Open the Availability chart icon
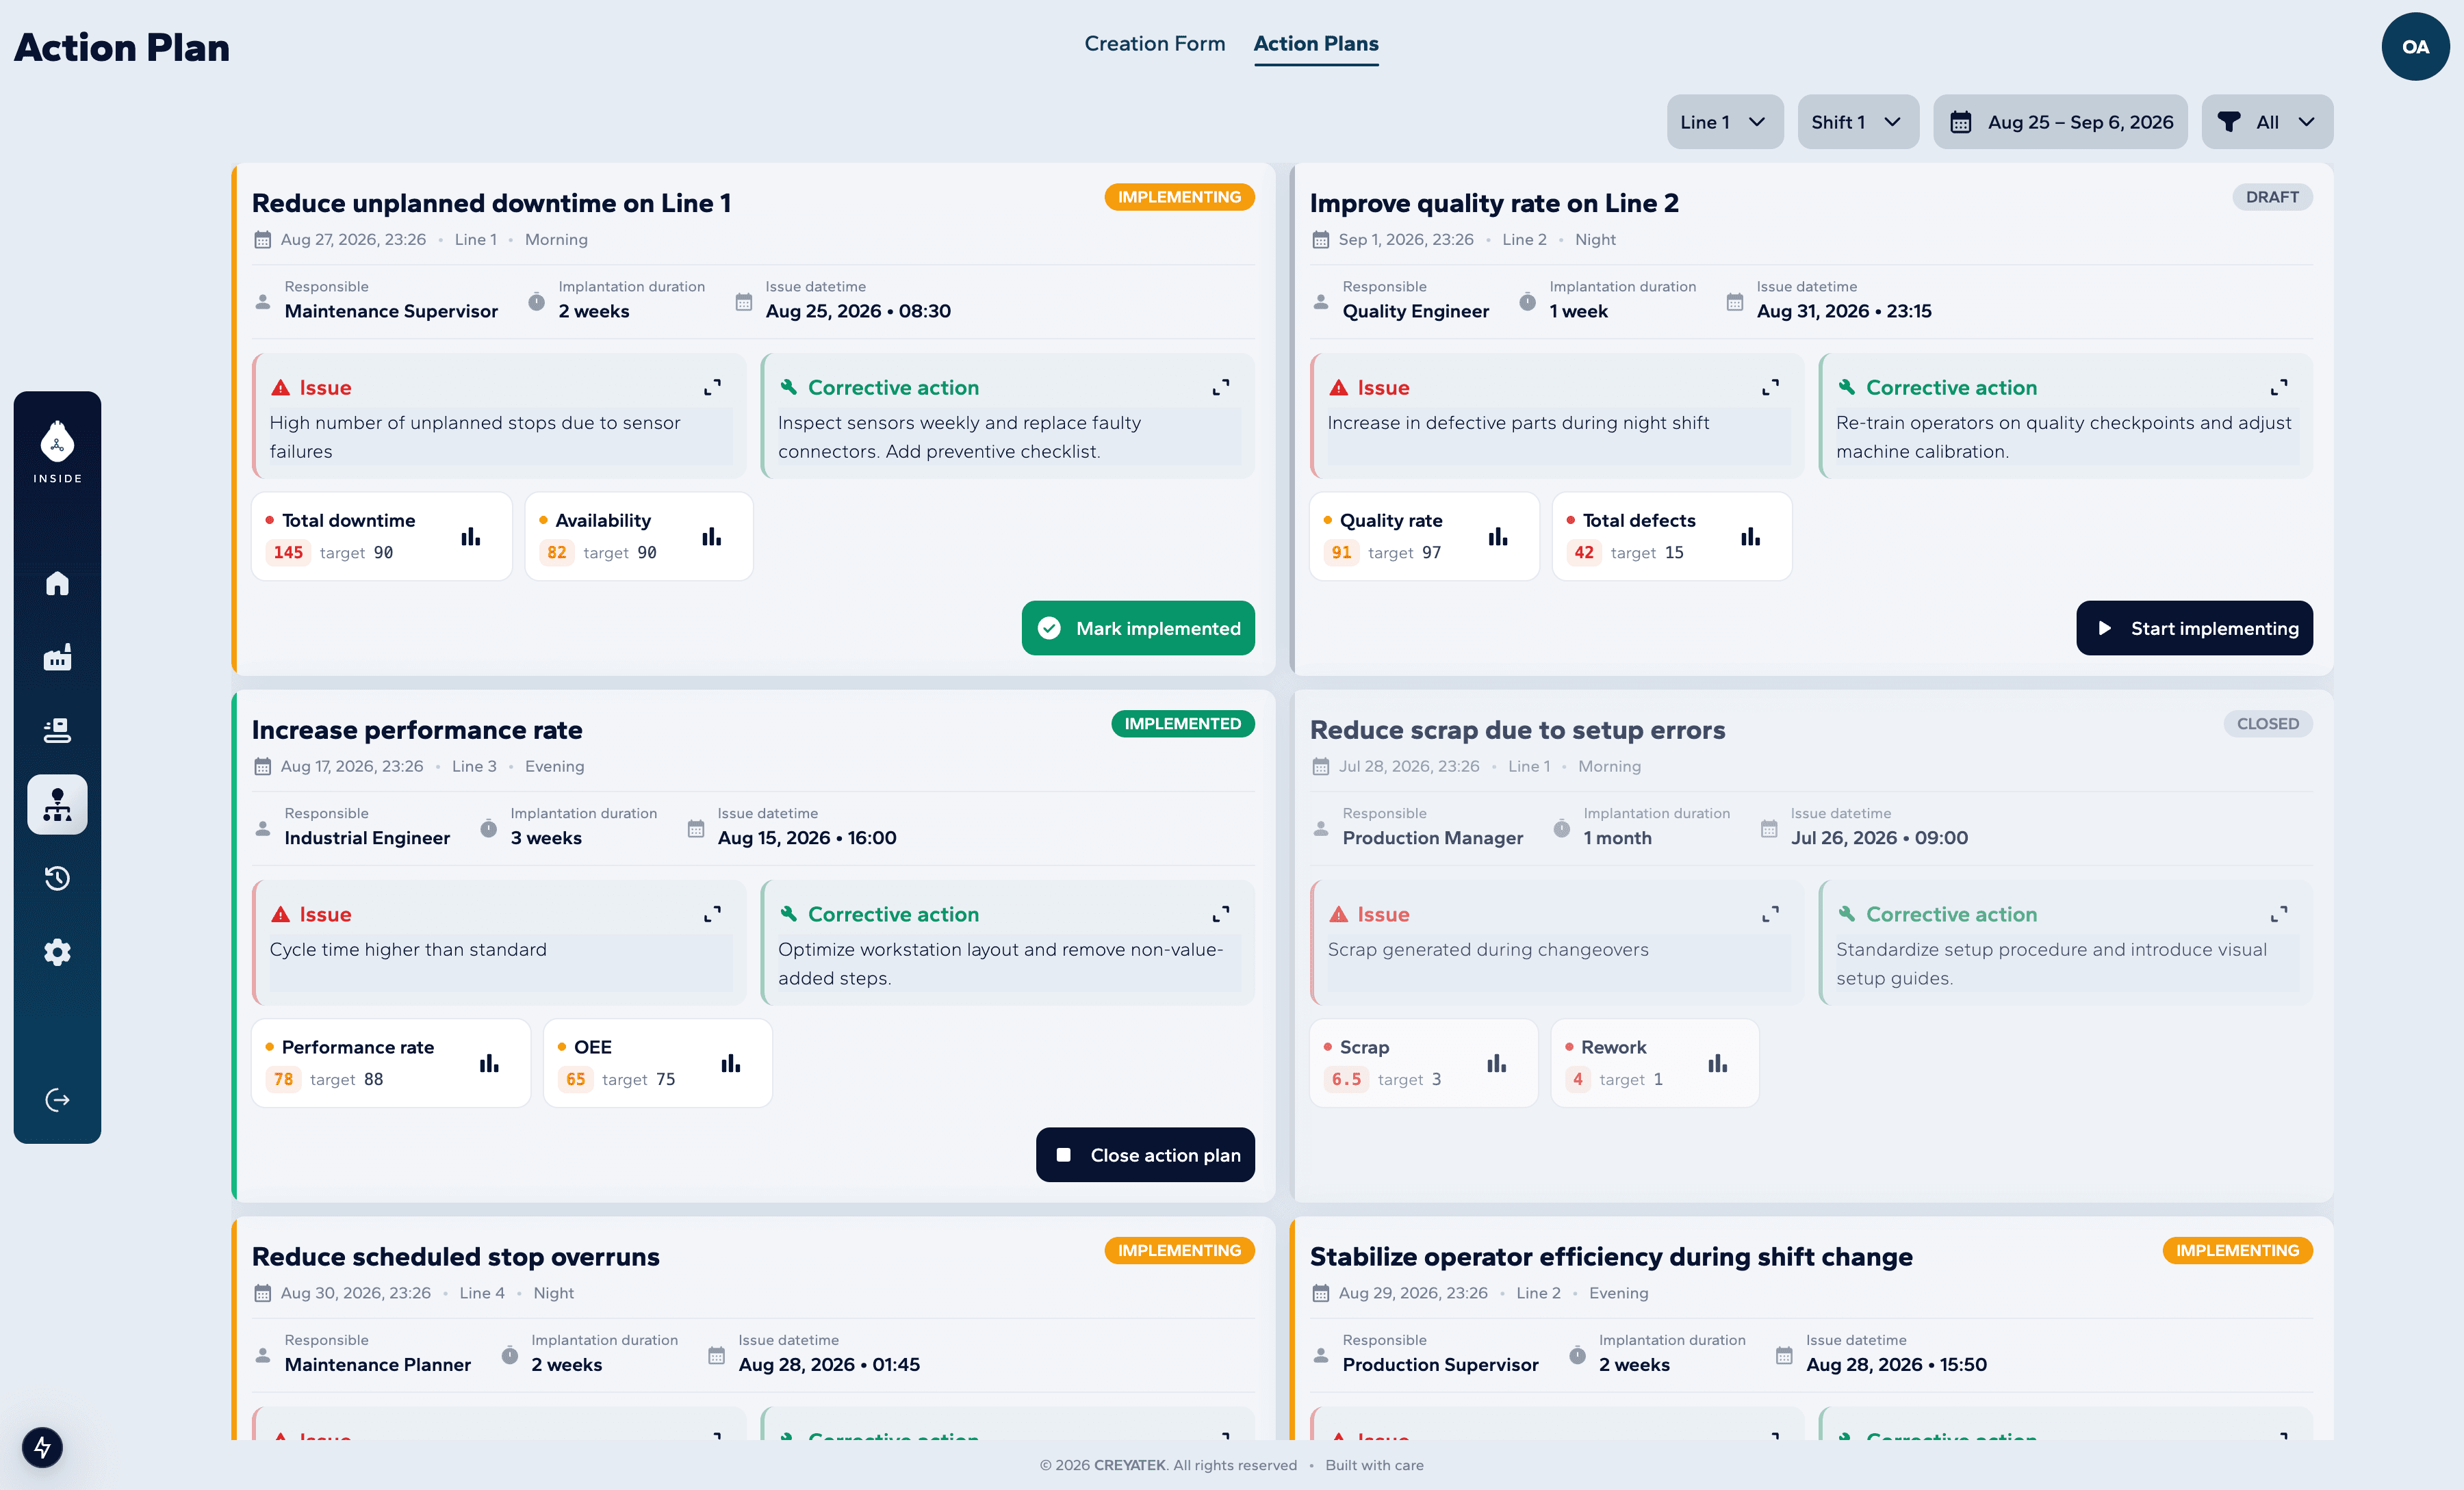 tap(711, 536)
